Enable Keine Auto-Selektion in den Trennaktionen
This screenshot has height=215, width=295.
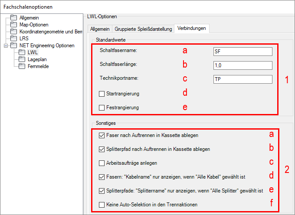click(x=102, y=205)
